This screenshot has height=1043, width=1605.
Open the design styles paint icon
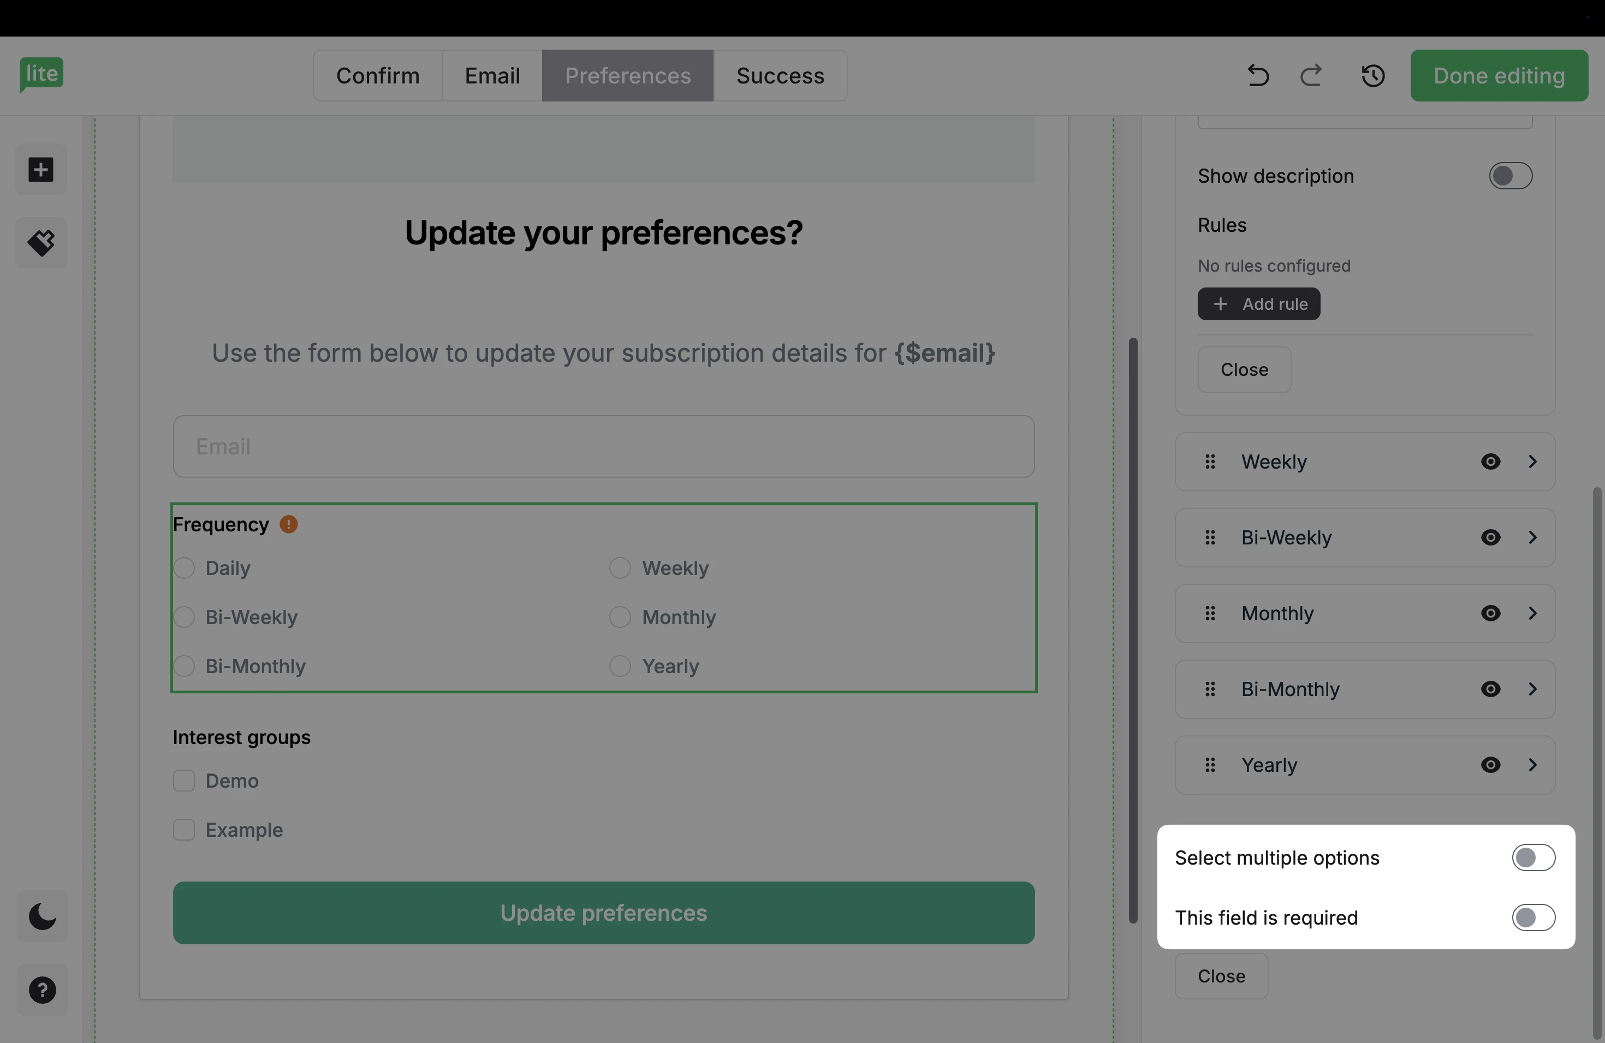click(x=41, y=243)
